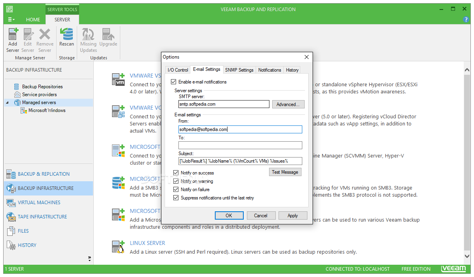Open Virtual Machines view
The image size is (474, 277).
[48, 202]
